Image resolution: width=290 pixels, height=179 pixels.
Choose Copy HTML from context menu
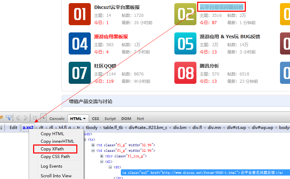click(x=52, y=134)
